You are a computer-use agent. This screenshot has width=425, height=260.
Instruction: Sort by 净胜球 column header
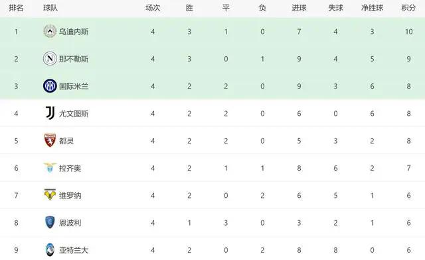pyautogui.click(x=372, y=8)
